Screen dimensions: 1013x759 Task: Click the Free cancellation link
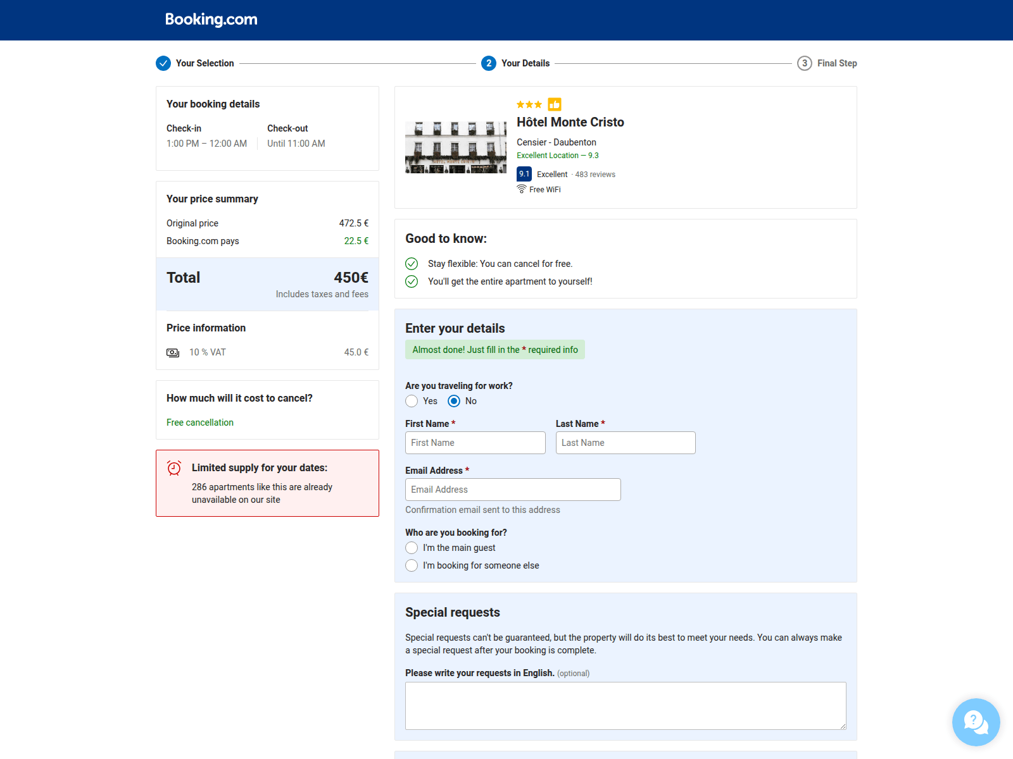[x=200, y=423]
